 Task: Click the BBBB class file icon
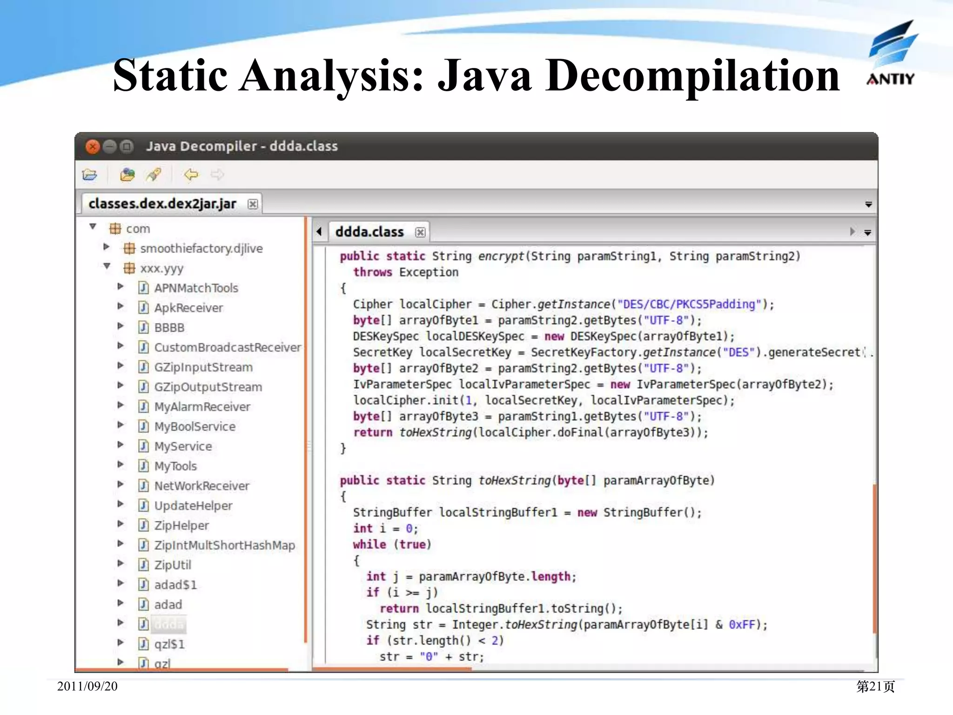[143, 327]
